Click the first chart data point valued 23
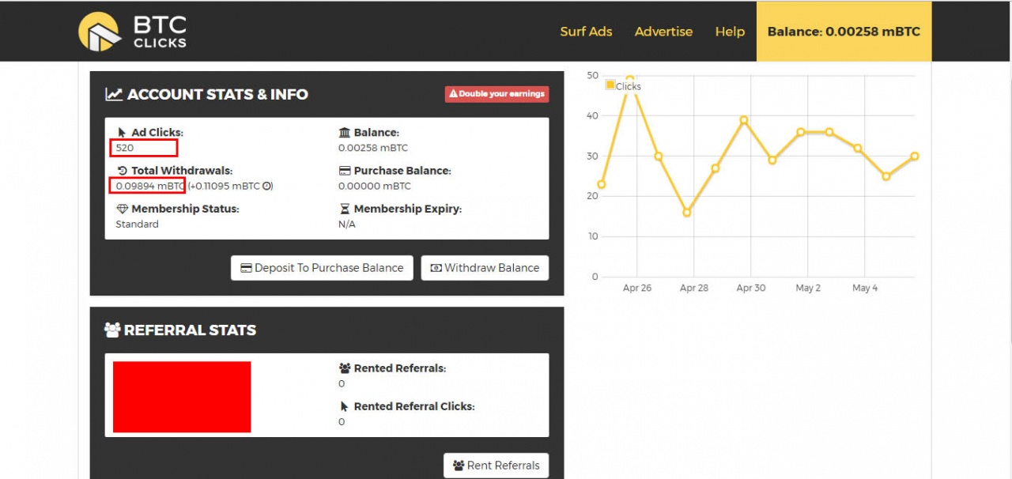The image size is (1012, 479). [x=602, y=184]
